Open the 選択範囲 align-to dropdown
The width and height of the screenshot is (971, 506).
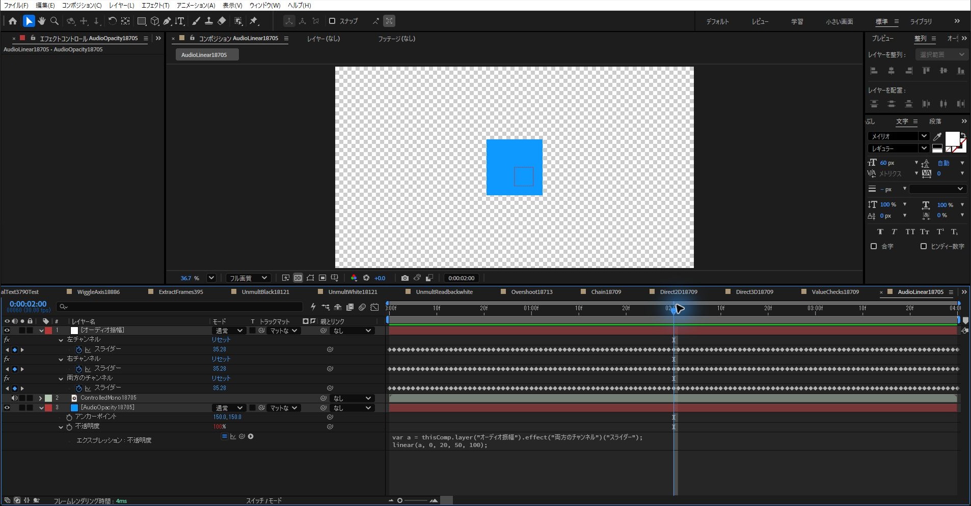click(x=941, y=54)
